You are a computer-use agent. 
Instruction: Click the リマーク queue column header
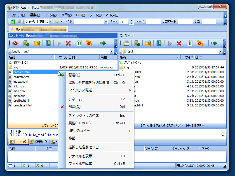point(212,149)
